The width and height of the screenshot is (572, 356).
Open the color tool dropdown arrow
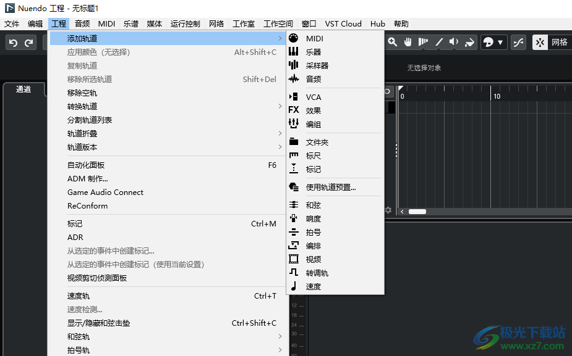point(500,43)
